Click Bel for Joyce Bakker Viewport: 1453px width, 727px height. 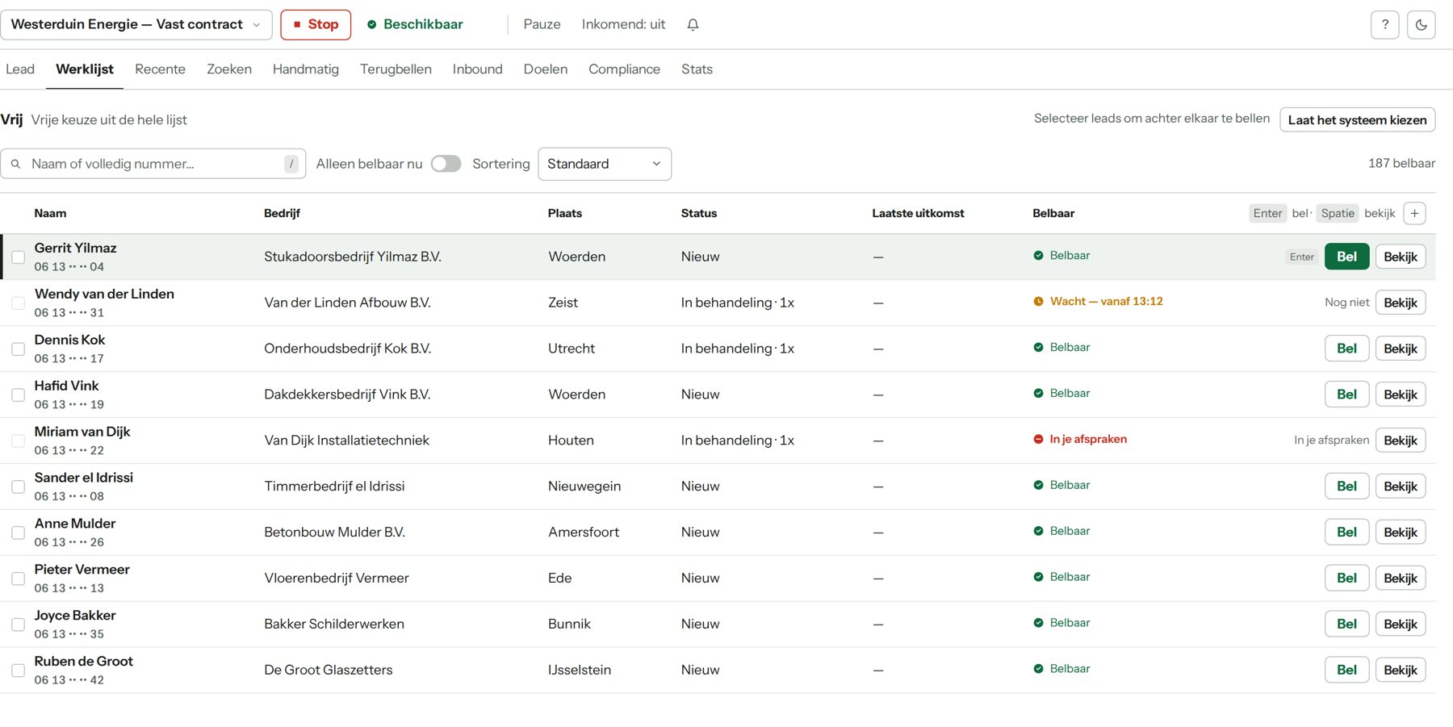point(1346,625)
